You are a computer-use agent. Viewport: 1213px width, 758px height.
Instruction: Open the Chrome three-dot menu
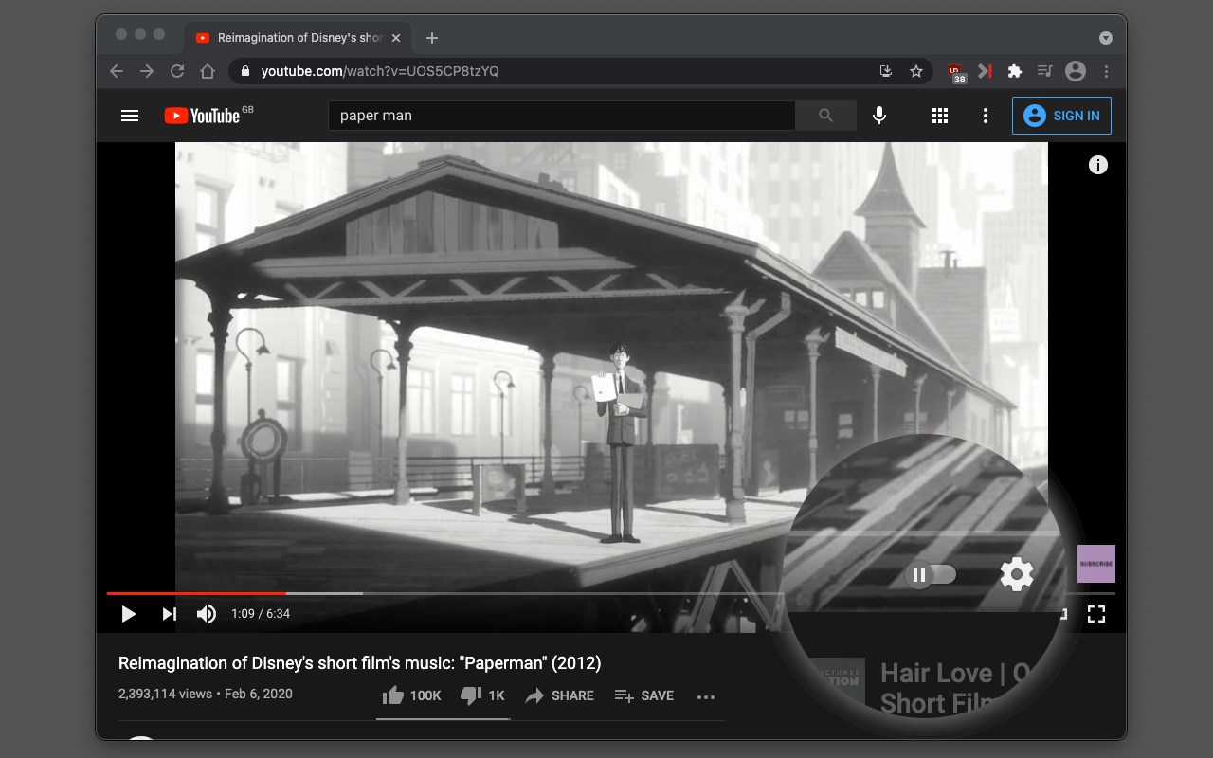(x=1106, y=71)
